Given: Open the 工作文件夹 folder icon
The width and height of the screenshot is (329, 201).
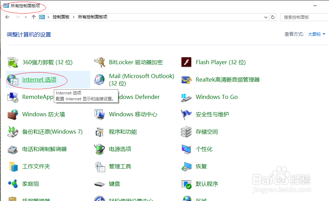Looking at the screenshot, I should tap(13, 167).
